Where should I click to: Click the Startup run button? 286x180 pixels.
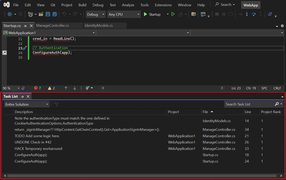152,14
